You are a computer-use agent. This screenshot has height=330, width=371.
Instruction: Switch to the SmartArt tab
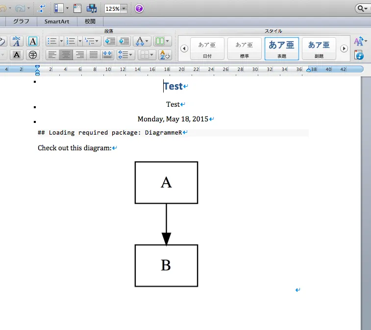[57, 22]
